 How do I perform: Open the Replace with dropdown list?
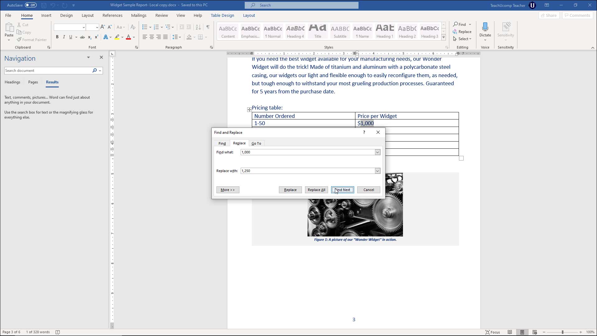(377, 171)
